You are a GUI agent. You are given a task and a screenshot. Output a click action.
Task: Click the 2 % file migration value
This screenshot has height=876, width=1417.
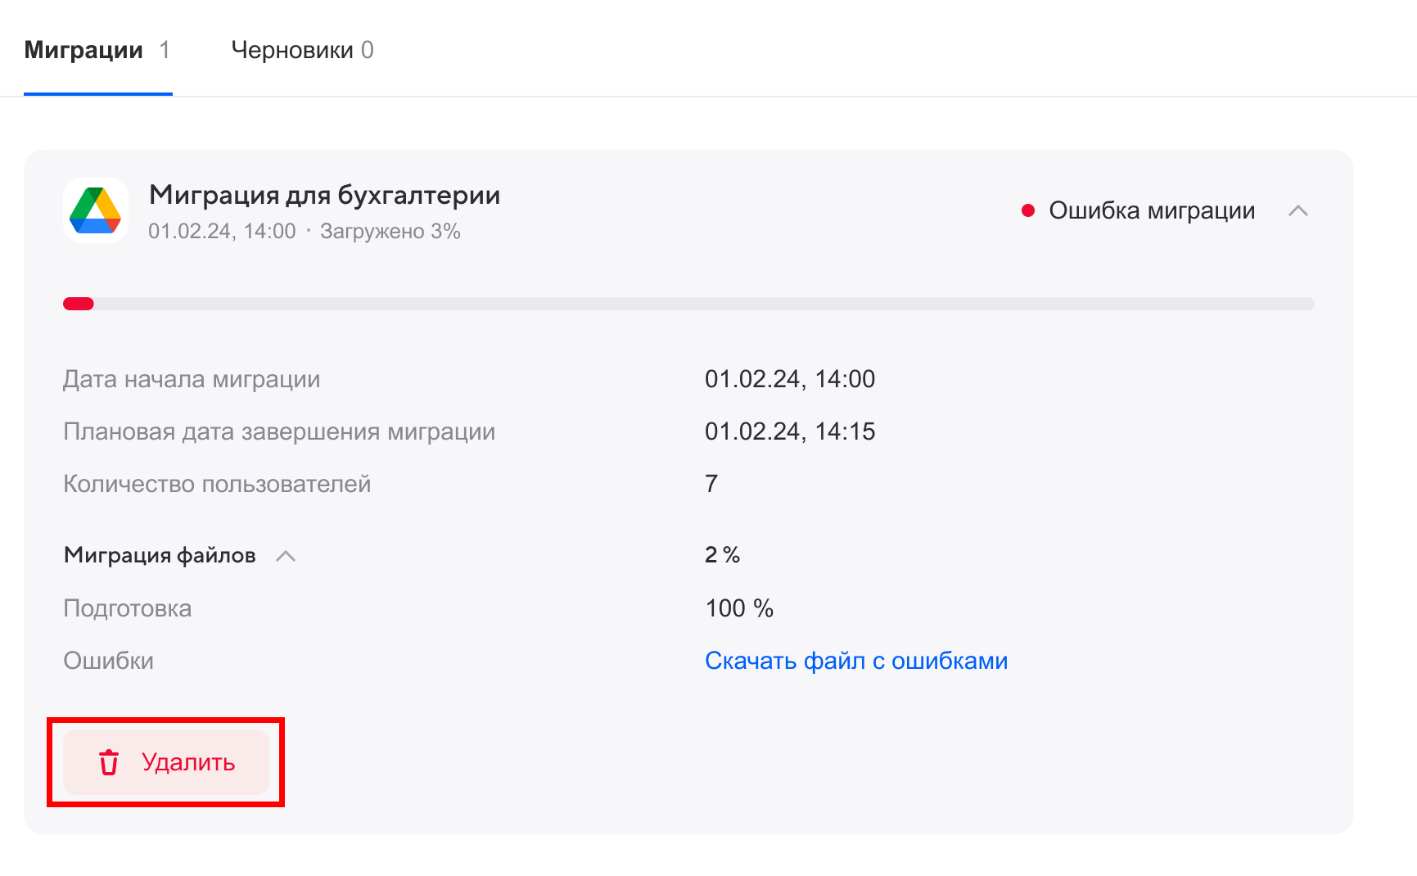[721, 555]
